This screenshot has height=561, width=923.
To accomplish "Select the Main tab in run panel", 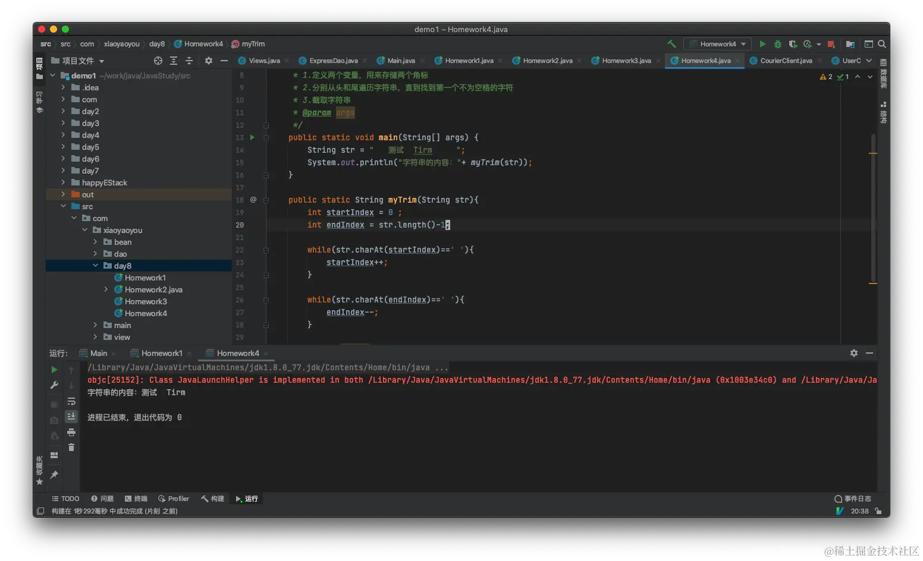I will click(x=98, y=353).
